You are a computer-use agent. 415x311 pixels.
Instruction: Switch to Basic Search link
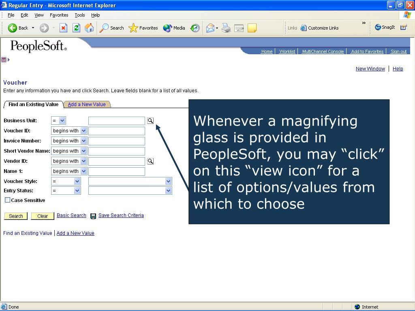[71, 215]
